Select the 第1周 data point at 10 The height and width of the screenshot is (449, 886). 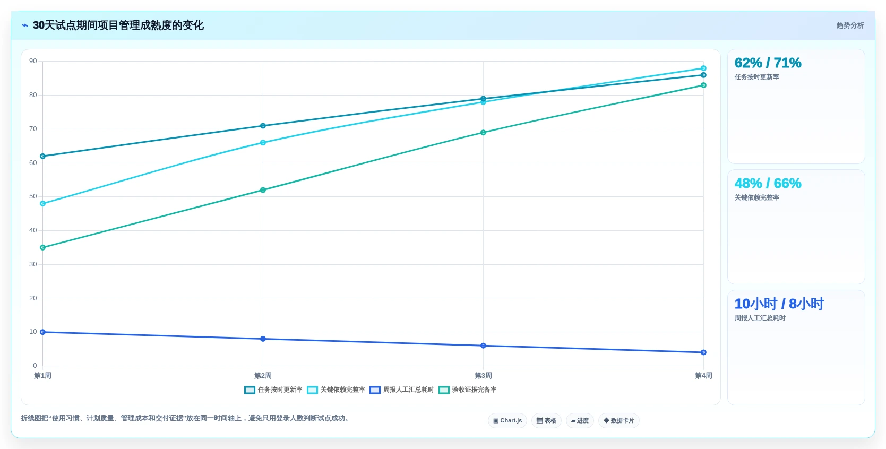click(x=42, y=332)
